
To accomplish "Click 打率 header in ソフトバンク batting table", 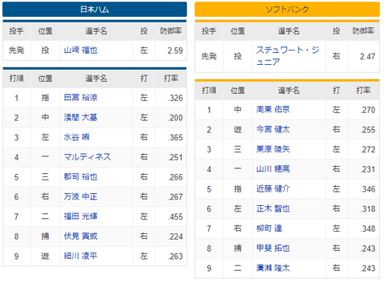I will pyautogui.click(x=363, y=91).
